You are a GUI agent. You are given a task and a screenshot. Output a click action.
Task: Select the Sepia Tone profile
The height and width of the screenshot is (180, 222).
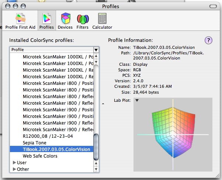(35, 143)
